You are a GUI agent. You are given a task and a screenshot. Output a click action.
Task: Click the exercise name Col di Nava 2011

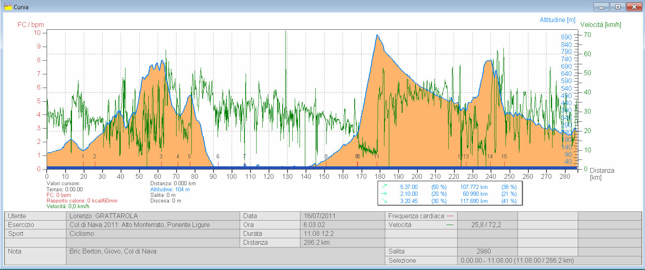140,225
